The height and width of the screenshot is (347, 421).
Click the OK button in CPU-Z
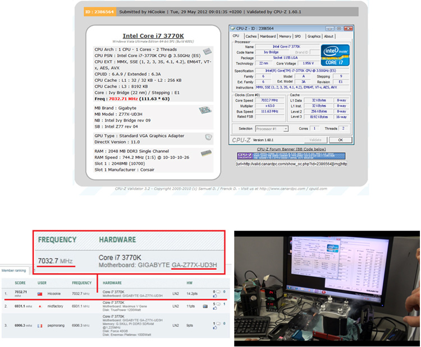[x=341, y=140]
